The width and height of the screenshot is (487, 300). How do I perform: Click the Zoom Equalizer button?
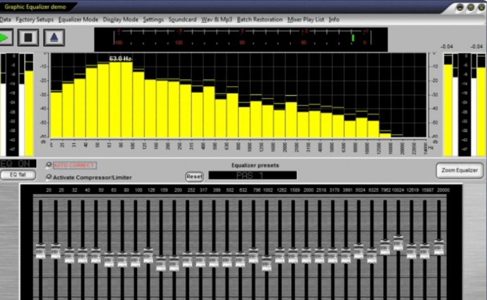click(459, 170)
